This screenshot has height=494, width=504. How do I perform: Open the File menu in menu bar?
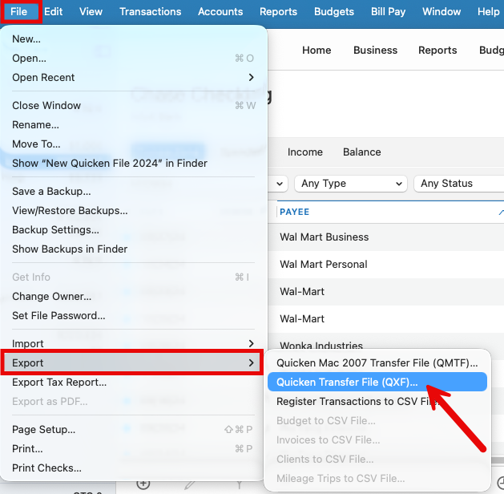tap(18, 11)
